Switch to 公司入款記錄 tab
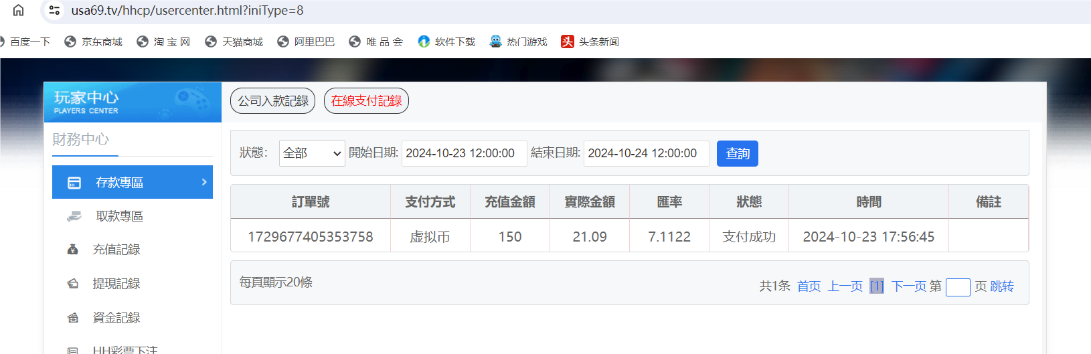Image resolution: width=1091 pixels, height=354 pixels. point(273,101)
